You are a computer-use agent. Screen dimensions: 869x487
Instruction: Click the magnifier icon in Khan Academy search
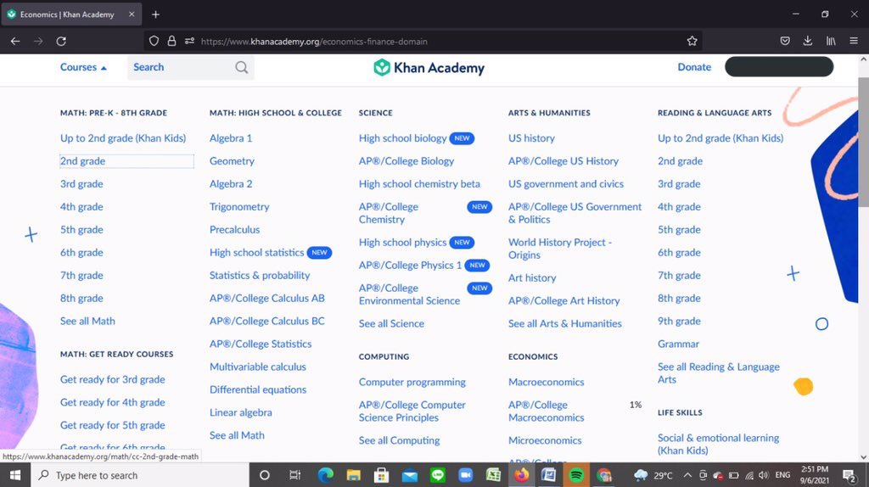pyautogui.click(x=242, y=67)
